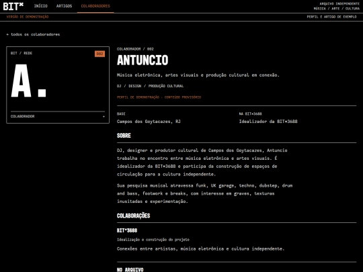The image size is (363, 272).
Task: Click VERSÃO DE DEMONSTRAÇÃO banner text
Action: [28, 17]
